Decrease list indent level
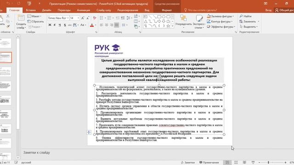Image resolution: width=294 pixels, height=165 pixels. (x=118, y=18)
